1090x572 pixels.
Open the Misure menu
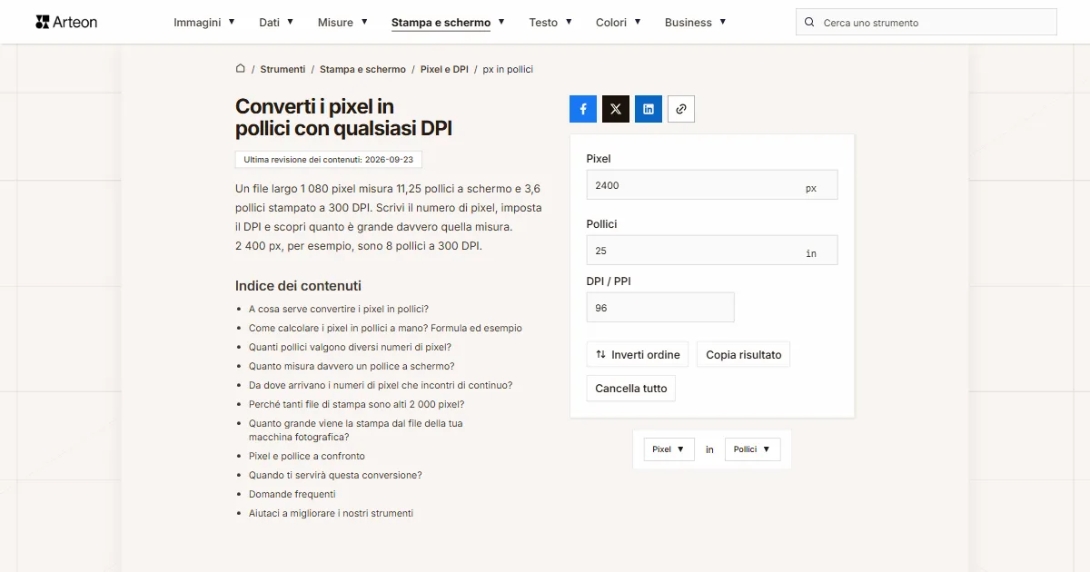[x=342, y=23]
